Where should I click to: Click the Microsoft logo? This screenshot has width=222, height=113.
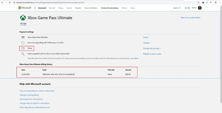(x=25, y=8)
